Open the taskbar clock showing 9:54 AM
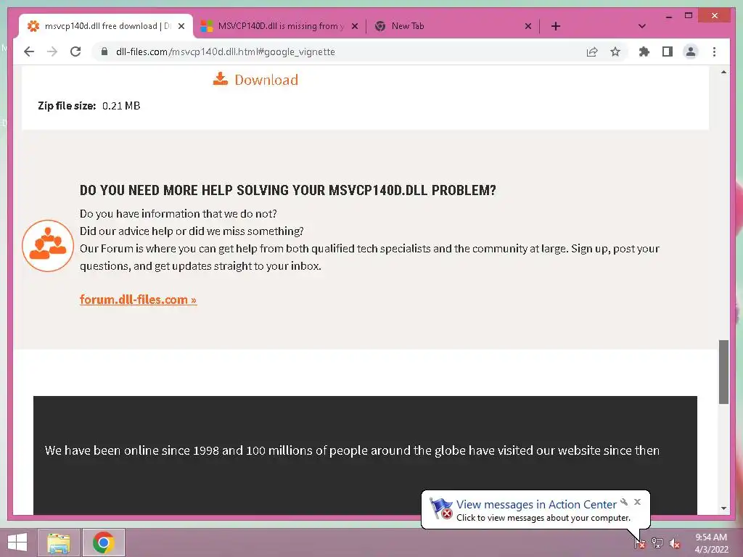Image resolution: width=743 pixels, height=557 pixels. (711, 542)
